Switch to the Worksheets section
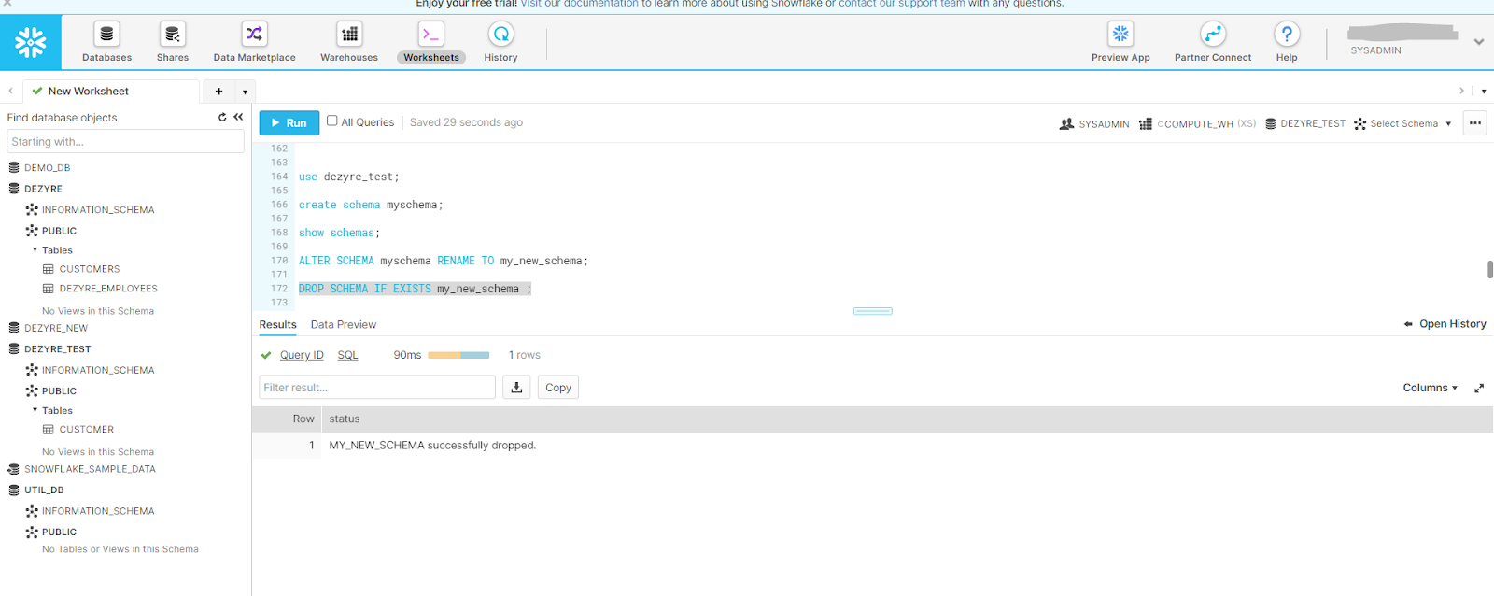This screenshot has height=596, width=1494. coord(431,43)
